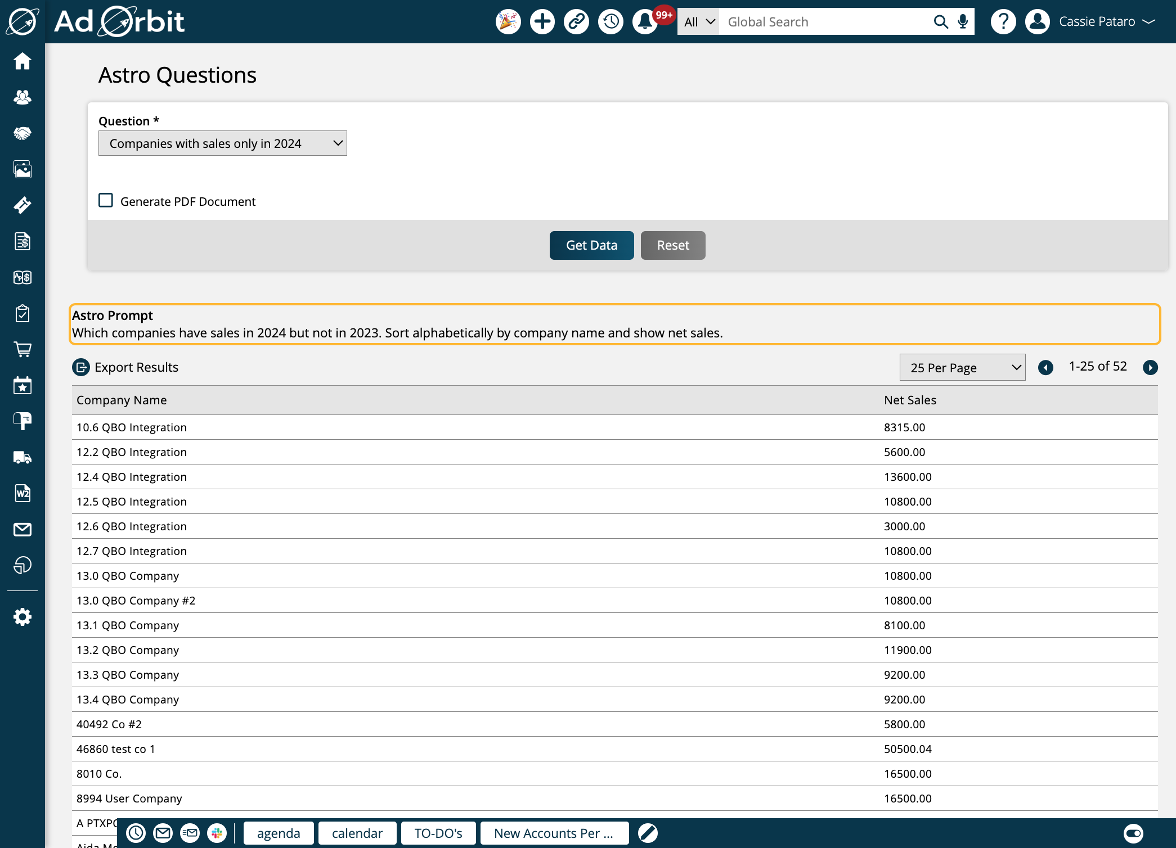Select the 40492 Co #2 row
This screenshot has width=1176, height=848.
click(x=615, y=724)
